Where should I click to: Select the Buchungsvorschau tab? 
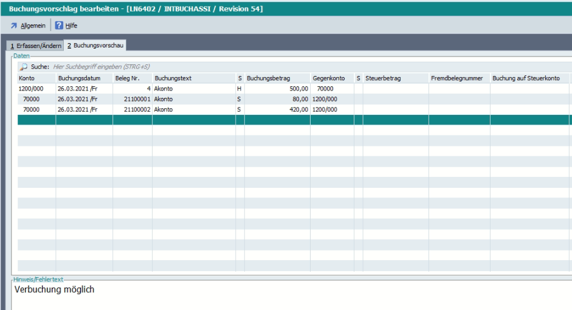pyautogui.click(x=95, y=46)
